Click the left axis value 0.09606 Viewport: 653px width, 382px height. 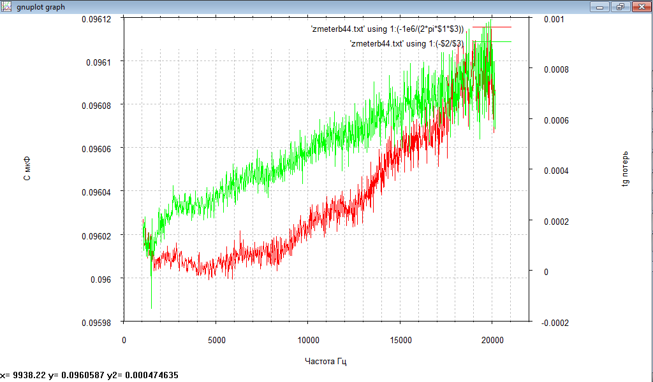[x=96, y=150]
